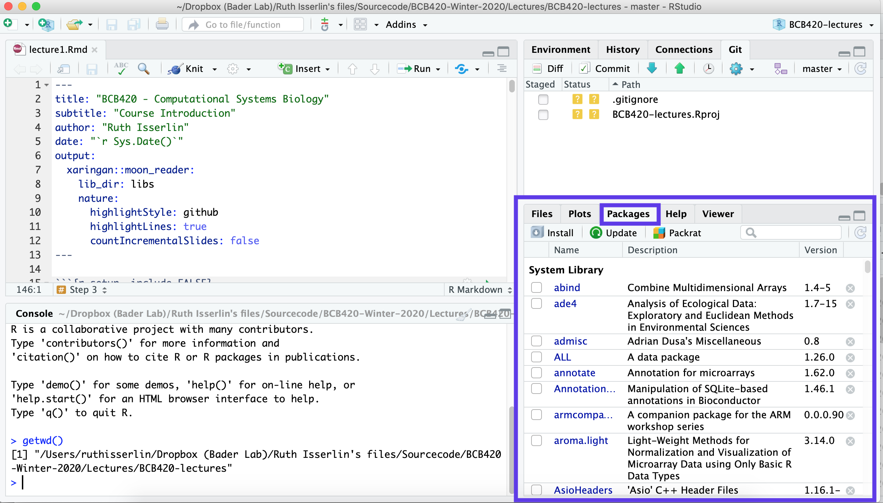Click the Update packages button

point(613,233)
